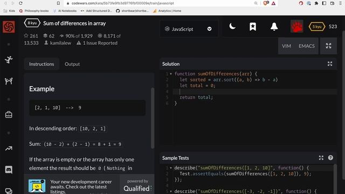Image resolution: width=345 pixels, height=194 pixels.
Task: Open the Discord sidebar icon
Action: click(x=9, y=170)
